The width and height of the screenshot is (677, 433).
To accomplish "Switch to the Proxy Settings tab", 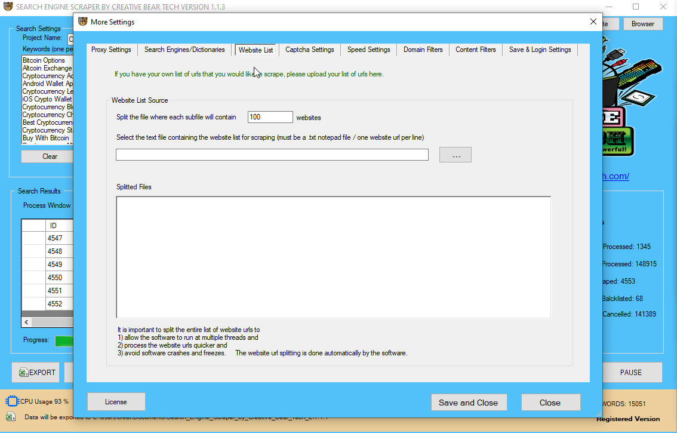I will 110,50.
